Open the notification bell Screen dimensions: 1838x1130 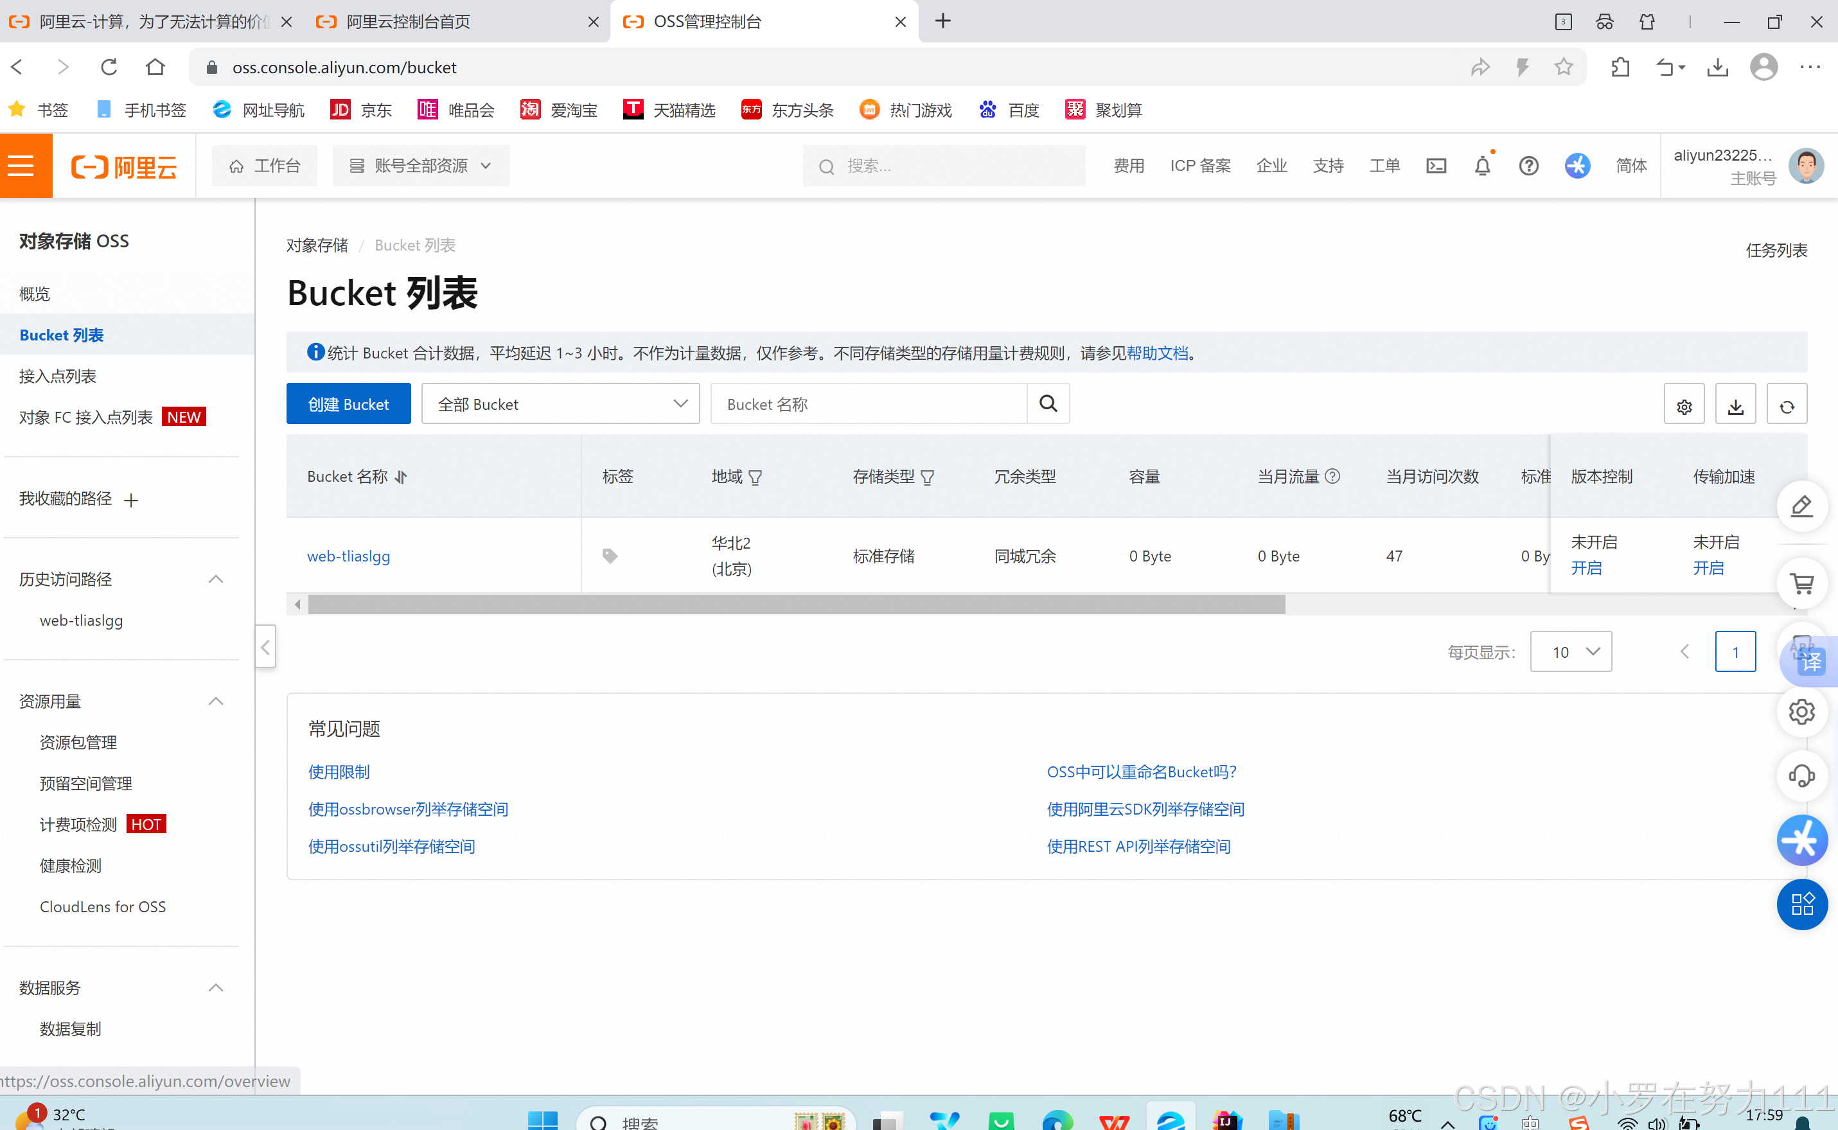[1482, 166]
